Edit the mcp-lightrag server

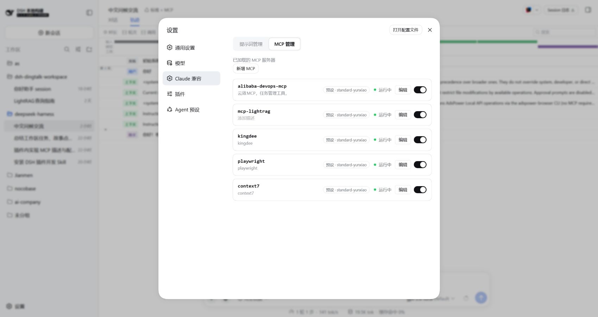point(403,115)
